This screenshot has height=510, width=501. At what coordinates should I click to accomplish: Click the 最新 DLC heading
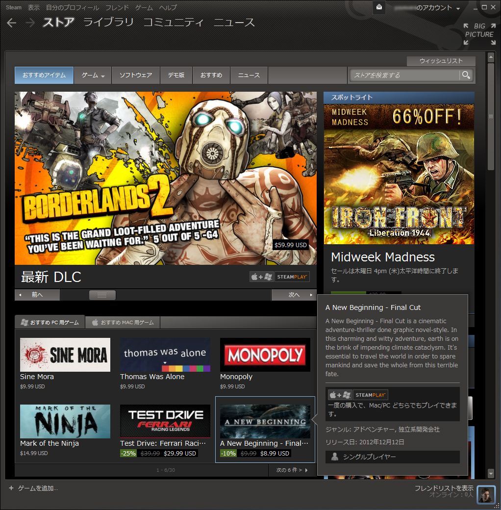tap(51, 277)
